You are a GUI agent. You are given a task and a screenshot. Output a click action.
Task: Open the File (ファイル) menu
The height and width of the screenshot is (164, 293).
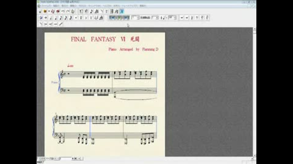pyautogui.click(x=46, y=6)
